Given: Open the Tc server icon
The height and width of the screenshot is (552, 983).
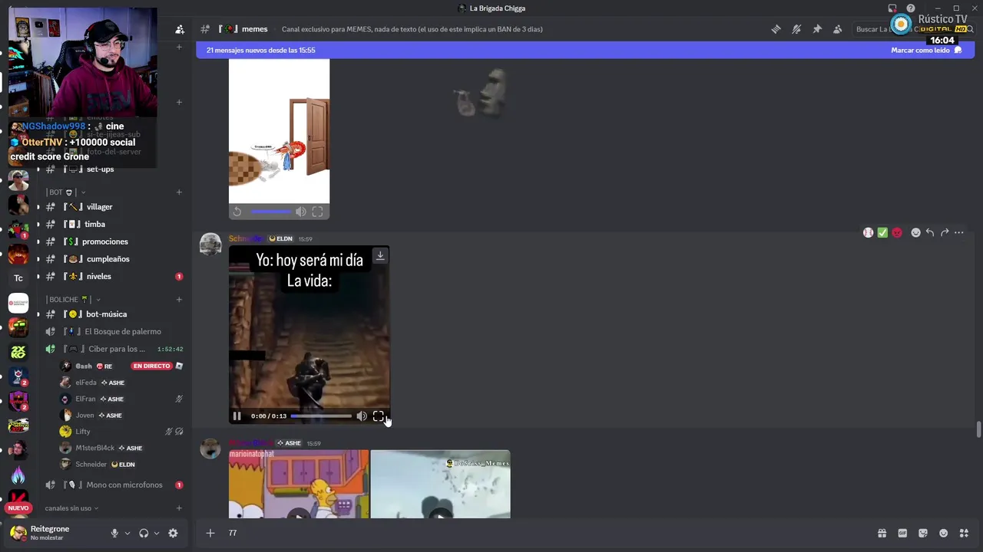Looking at the screenshot, I should (x=18, y=278).
